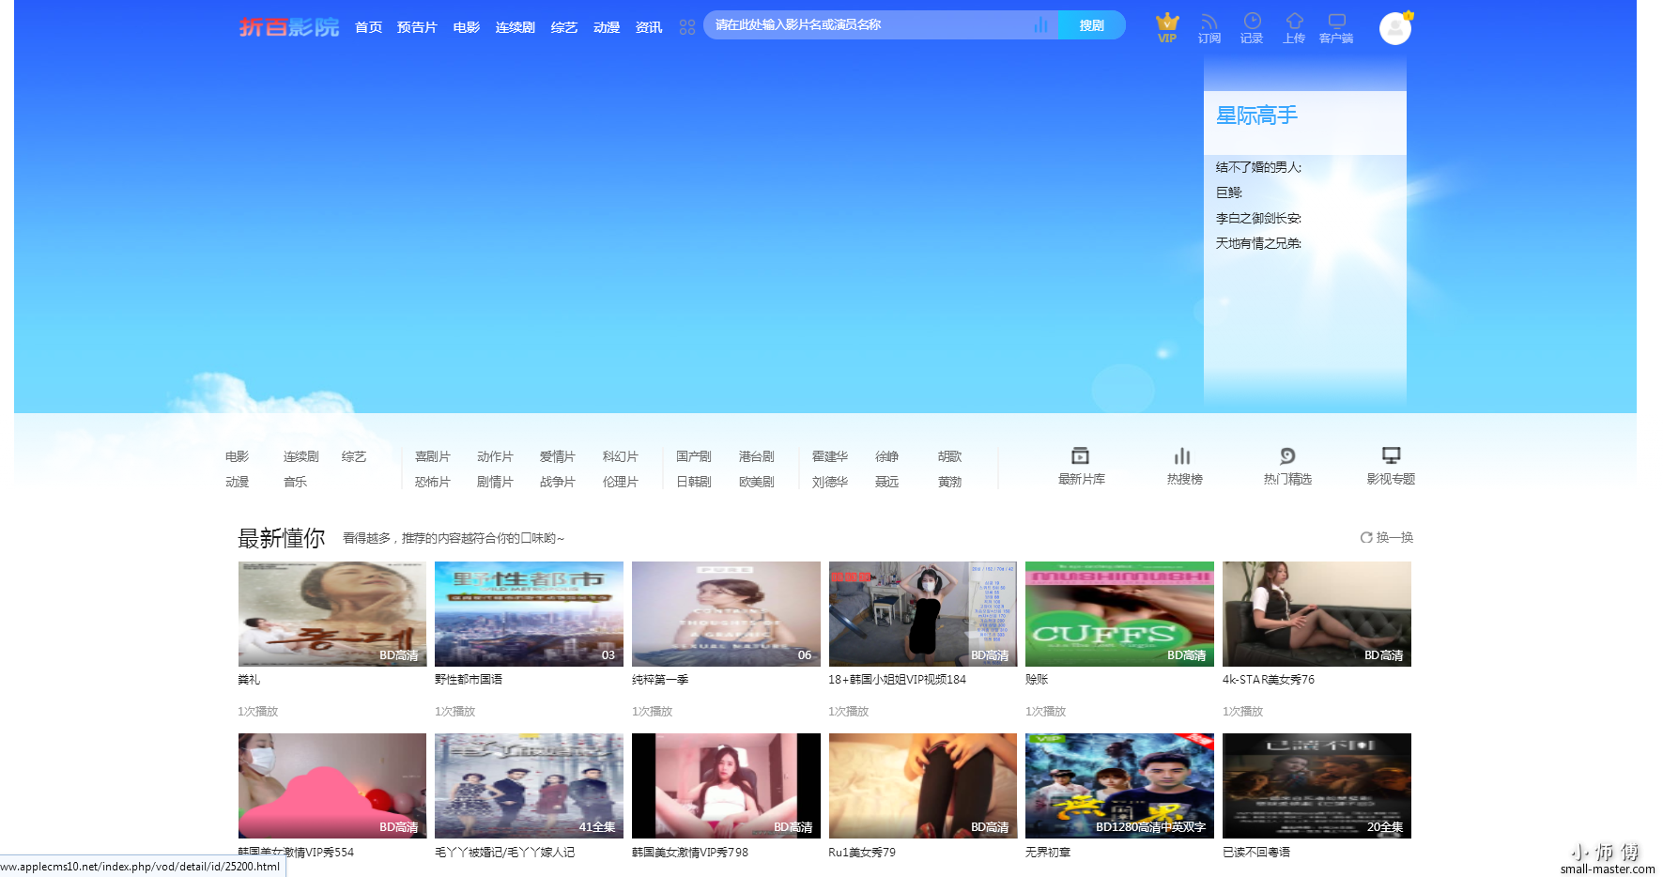The width and height of the screenshot is (1663, 877).
Task: Click the 最新懂你 section heading
Action: point(282,538)
